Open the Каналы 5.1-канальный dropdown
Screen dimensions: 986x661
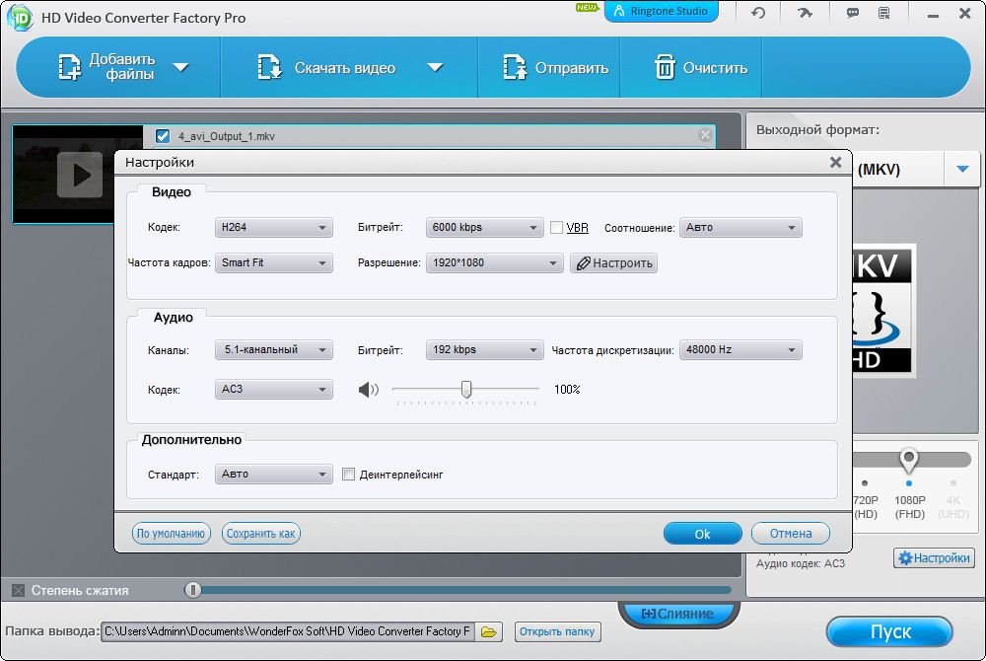[273, 349]
